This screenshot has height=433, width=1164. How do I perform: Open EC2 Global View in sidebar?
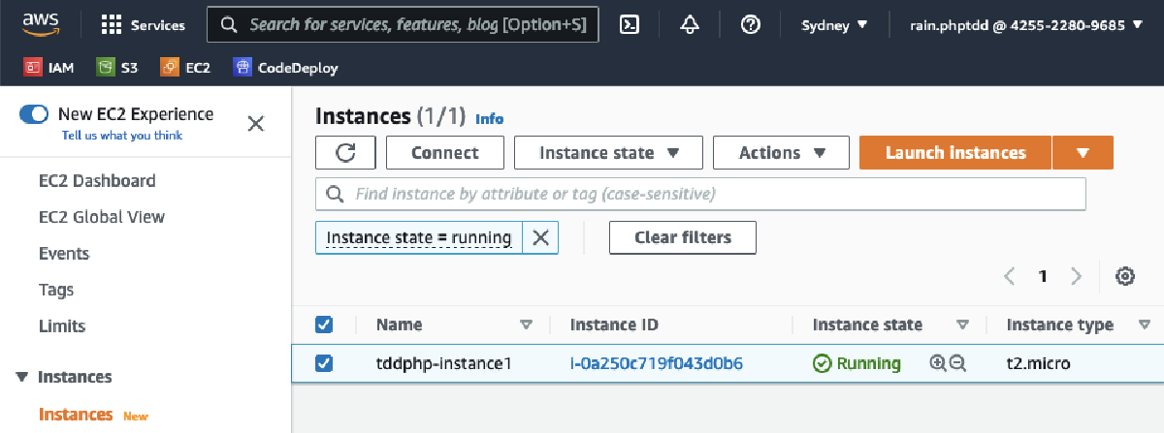click(102, 217)
